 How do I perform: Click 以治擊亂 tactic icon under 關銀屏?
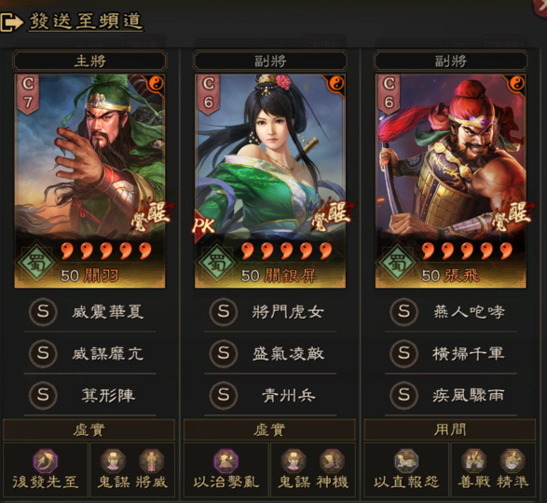226,461
